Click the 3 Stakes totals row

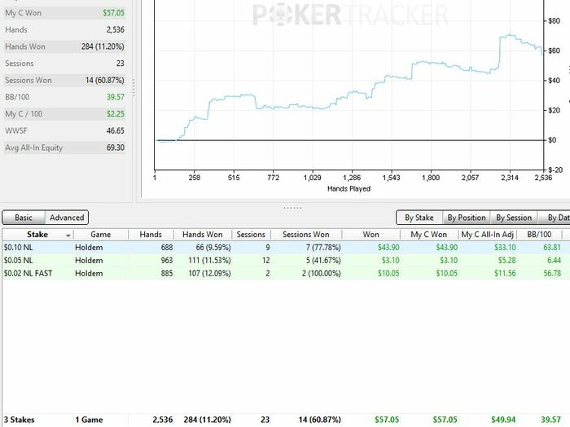tap(285, 420)
